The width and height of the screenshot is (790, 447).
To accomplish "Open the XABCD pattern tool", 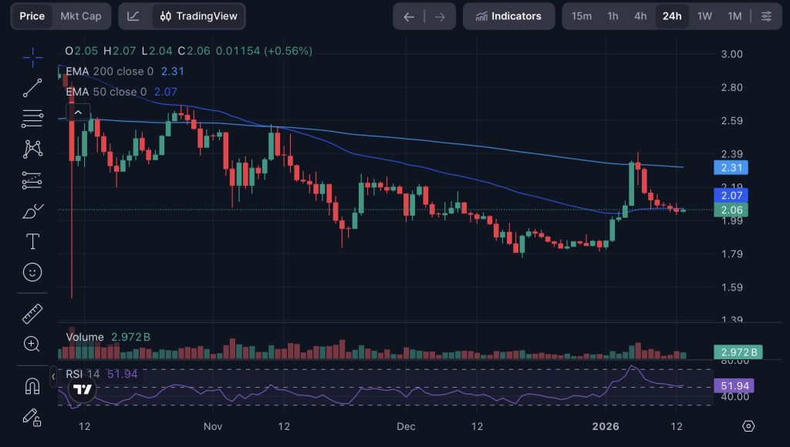I will click(32, 149).
